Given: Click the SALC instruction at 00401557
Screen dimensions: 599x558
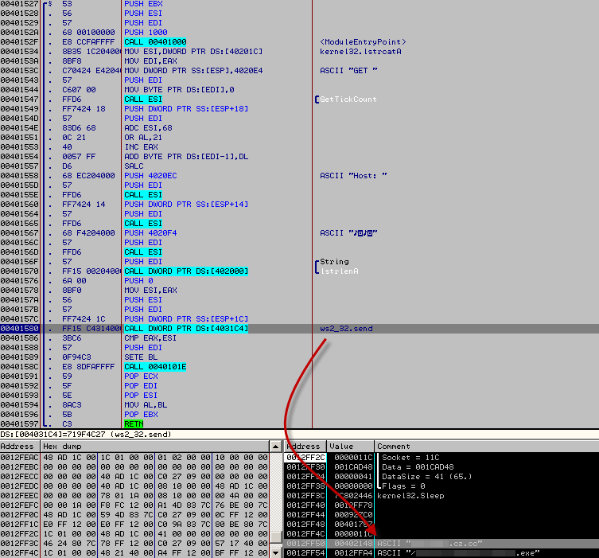Looking at the screenshot, I should click(134, 166).
